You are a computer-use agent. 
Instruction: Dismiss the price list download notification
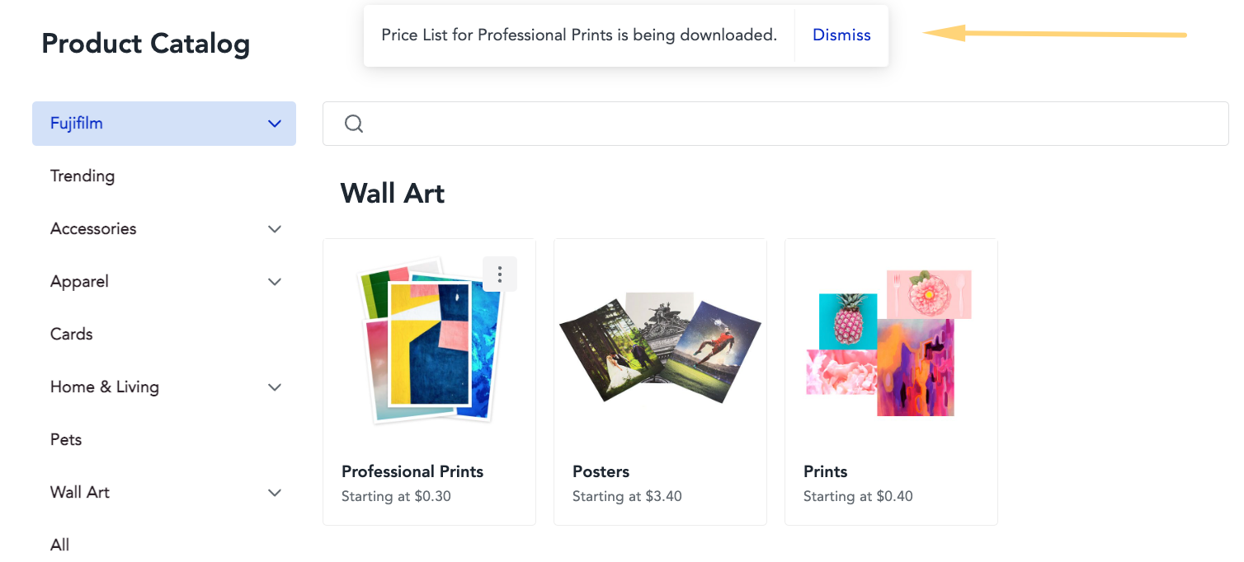[841, 35]
